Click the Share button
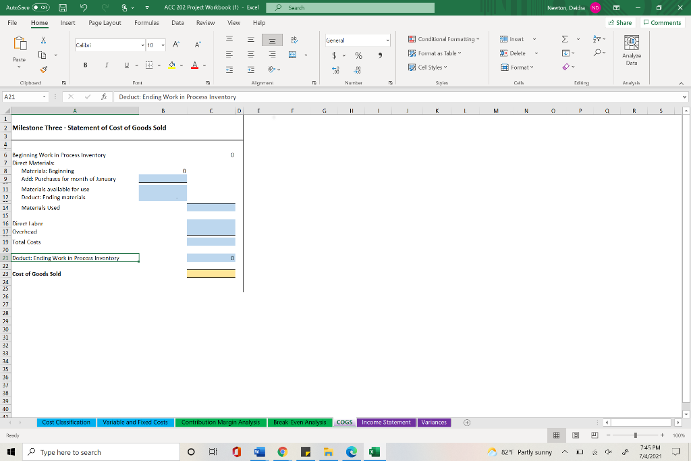691x461 pixels. click(x=620, y=22)
